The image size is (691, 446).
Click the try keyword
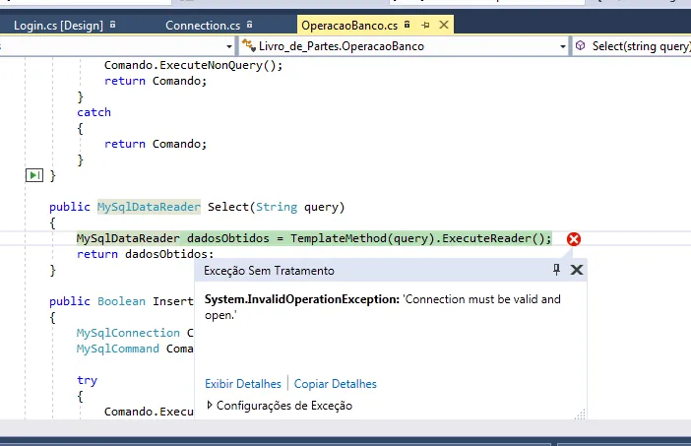(x=87, y=380)
